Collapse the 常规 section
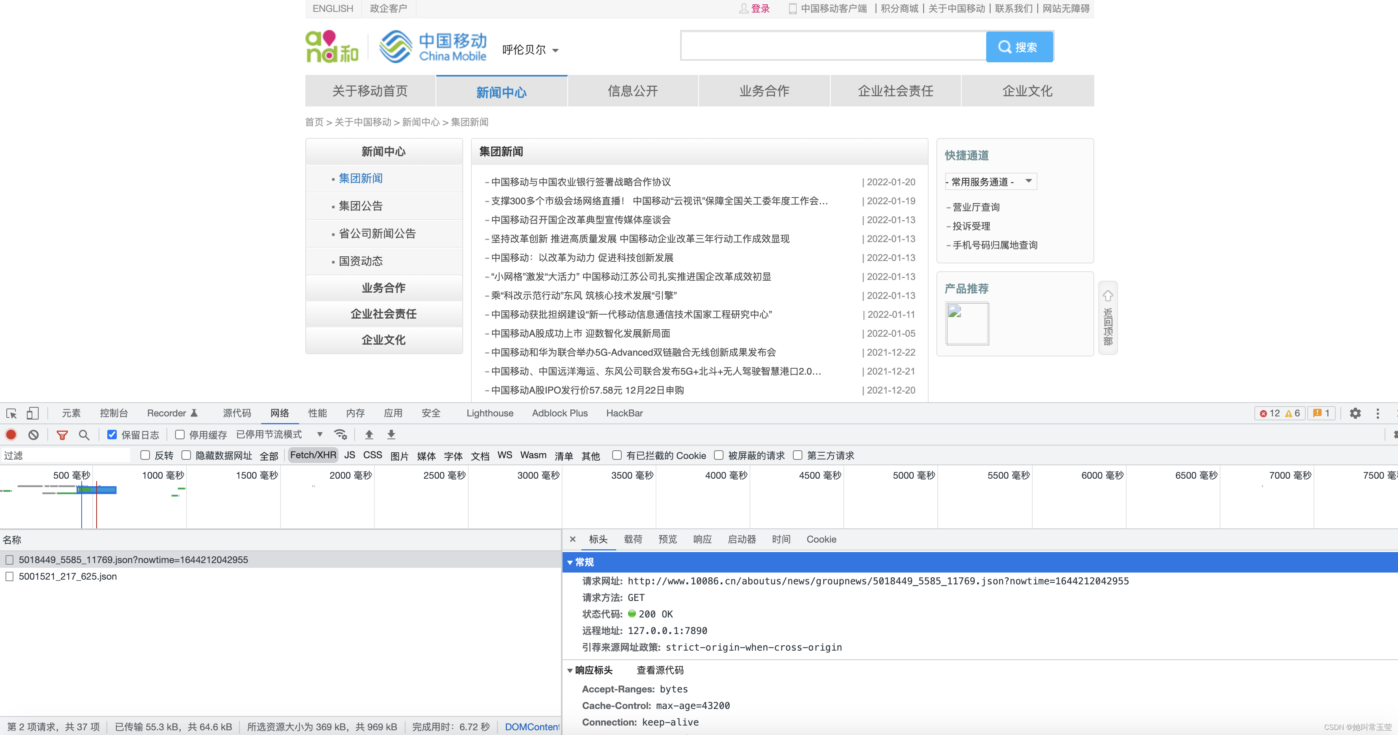The width and height of the screenshot is (1398, 735). (x=570, y=563)
